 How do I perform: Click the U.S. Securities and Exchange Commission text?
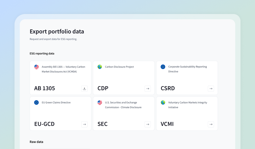tap(123, 105)
